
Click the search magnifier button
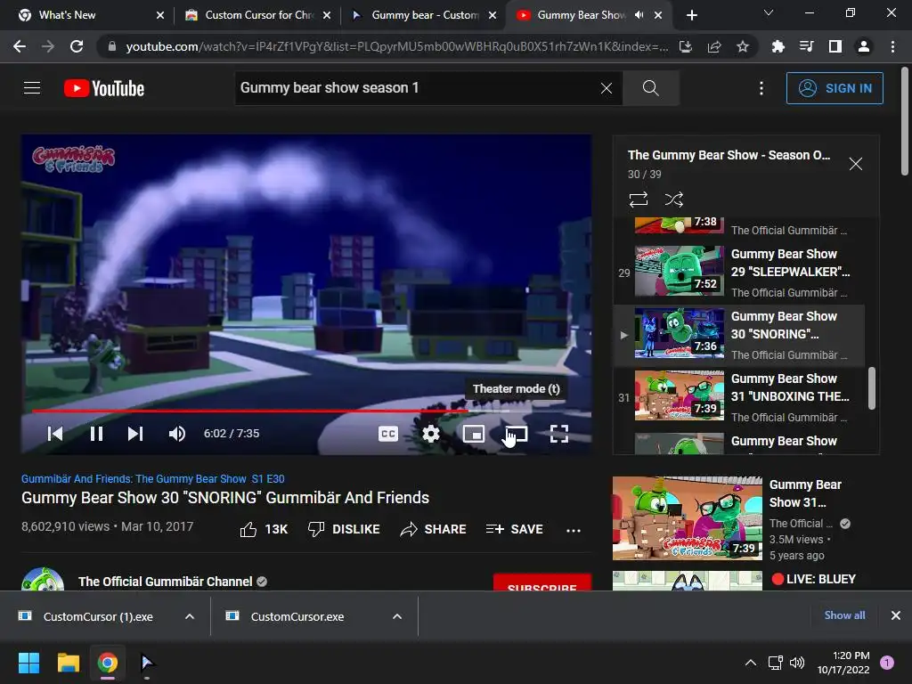(x=651, y=88)
